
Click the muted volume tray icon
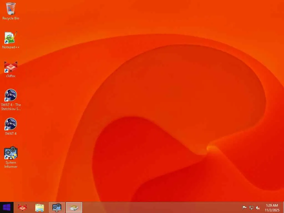tap(258, 207)
